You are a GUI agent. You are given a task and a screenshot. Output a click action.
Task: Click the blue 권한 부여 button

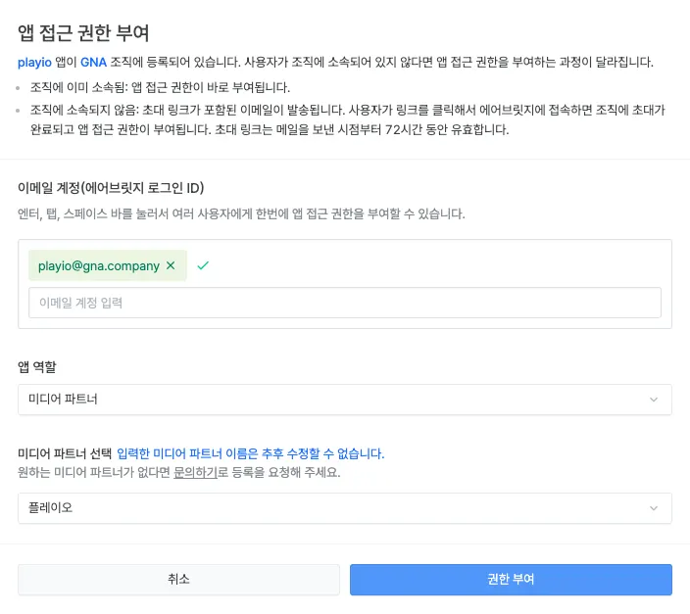(x=511, y=579)
